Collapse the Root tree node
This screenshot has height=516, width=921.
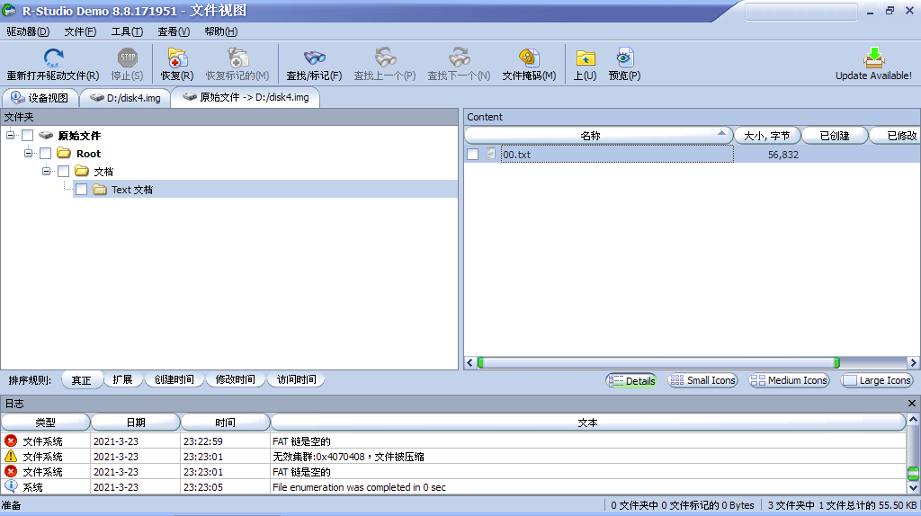click(x=28, y=153)
